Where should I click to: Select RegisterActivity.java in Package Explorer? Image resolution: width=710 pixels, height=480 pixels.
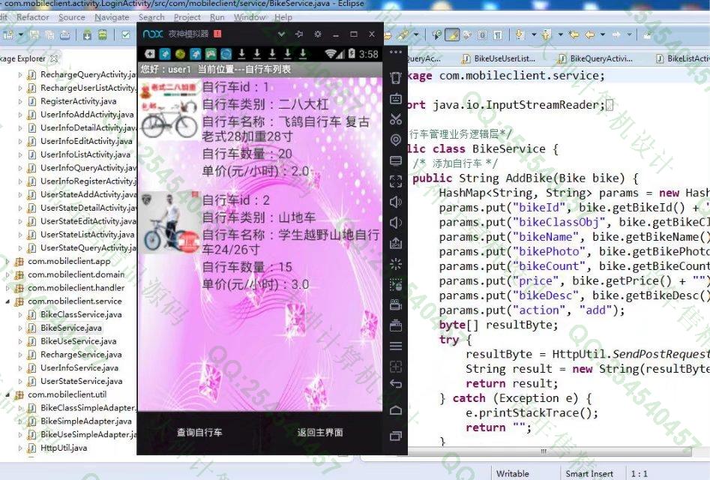click(78, 101)
